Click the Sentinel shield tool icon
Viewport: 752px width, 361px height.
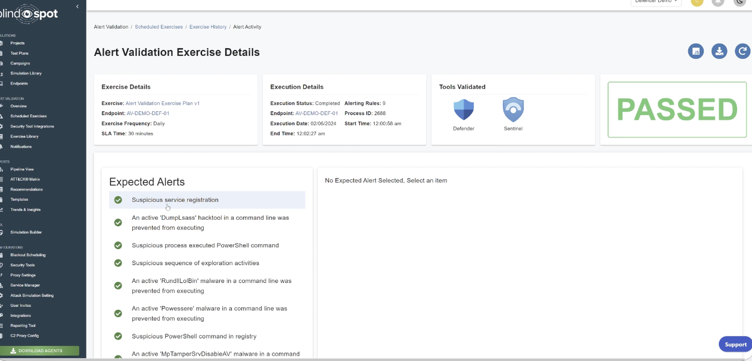coord(513,110)
